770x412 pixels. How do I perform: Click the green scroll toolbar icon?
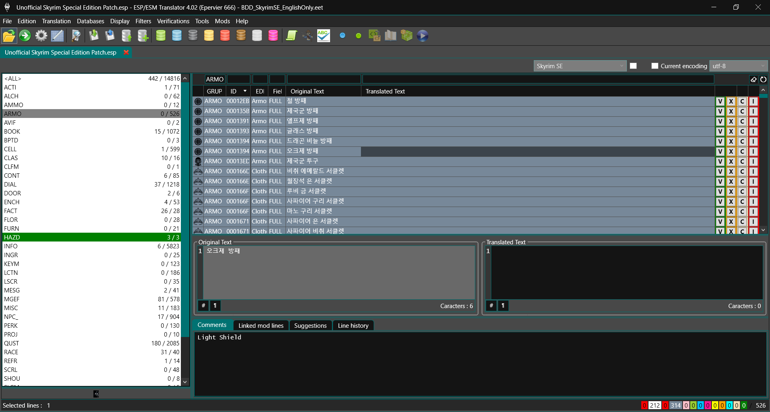pos(292,36)
